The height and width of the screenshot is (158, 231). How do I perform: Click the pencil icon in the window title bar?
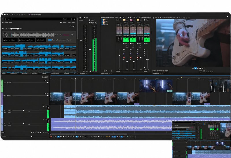10,14
